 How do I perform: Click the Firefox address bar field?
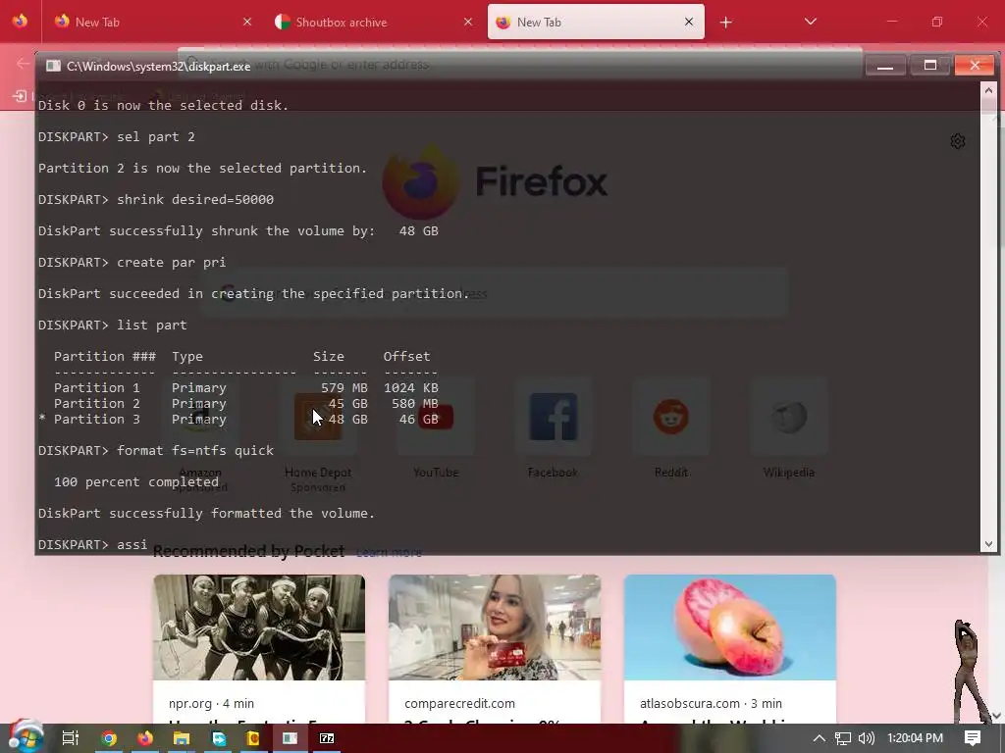pyautogui.click(x=519, y=64)
